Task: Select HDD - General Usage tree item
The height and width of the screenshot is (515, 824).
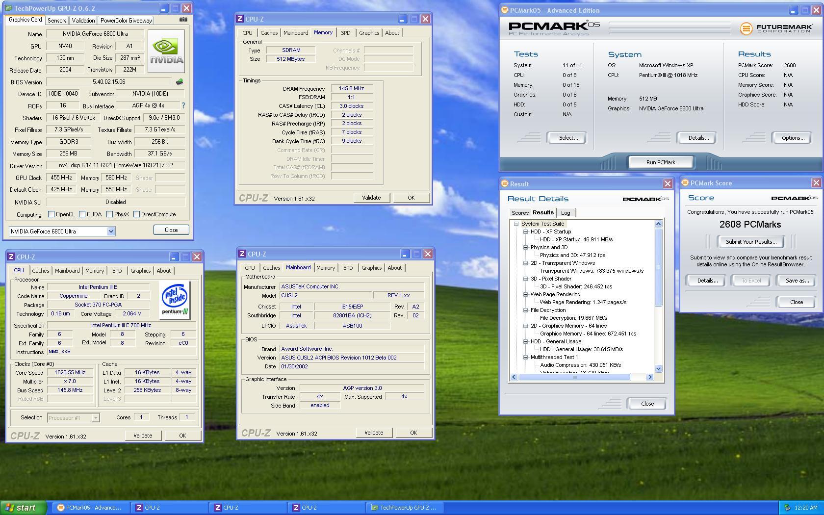Action: click(556, 341)
